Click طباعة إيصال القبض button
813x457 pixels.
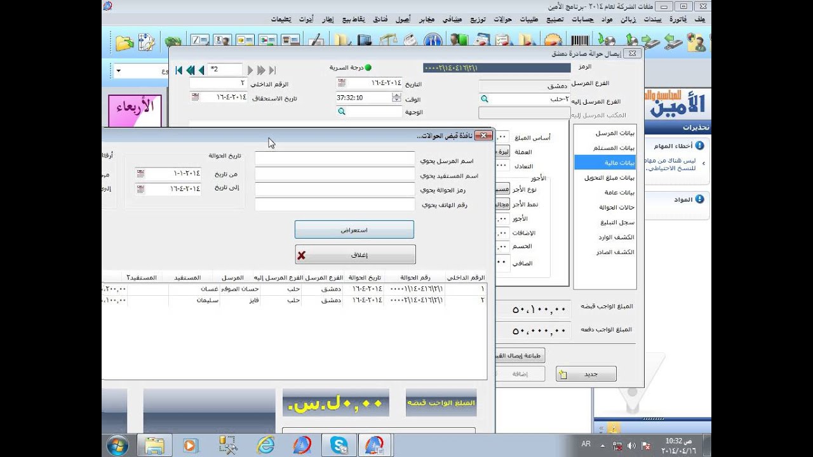point(520,355)
